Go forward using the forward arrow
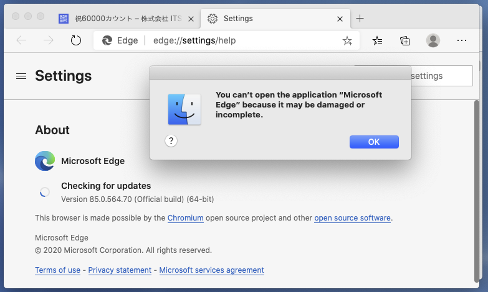Viewport: 488px width, 292px height. click(x=49, y=40)
